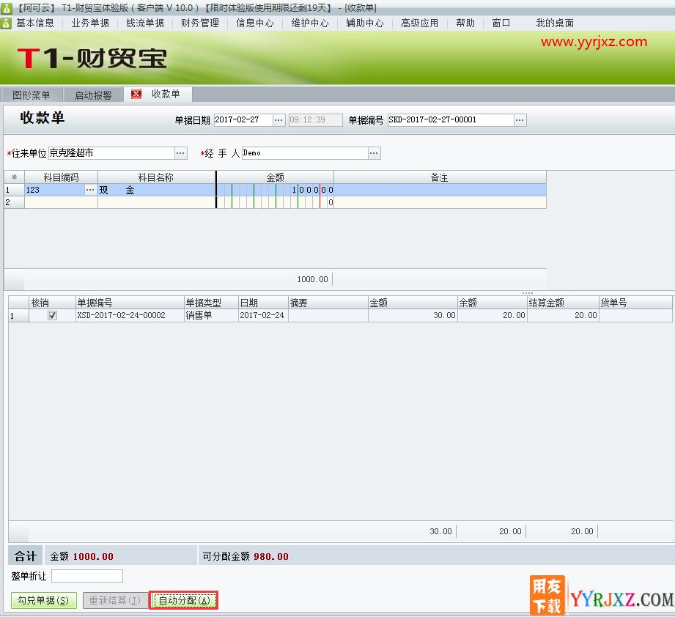Click the 单据类型 column header
The width and height of the screenshot is (675, 617).
[x=211, y=303]
